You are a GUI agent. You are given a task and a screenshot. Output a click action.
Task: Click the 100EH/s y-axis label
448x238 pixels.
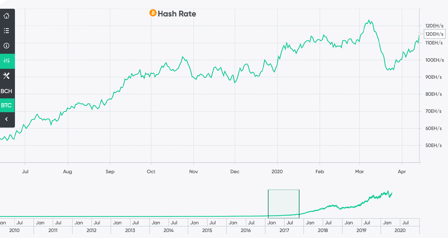435,60
